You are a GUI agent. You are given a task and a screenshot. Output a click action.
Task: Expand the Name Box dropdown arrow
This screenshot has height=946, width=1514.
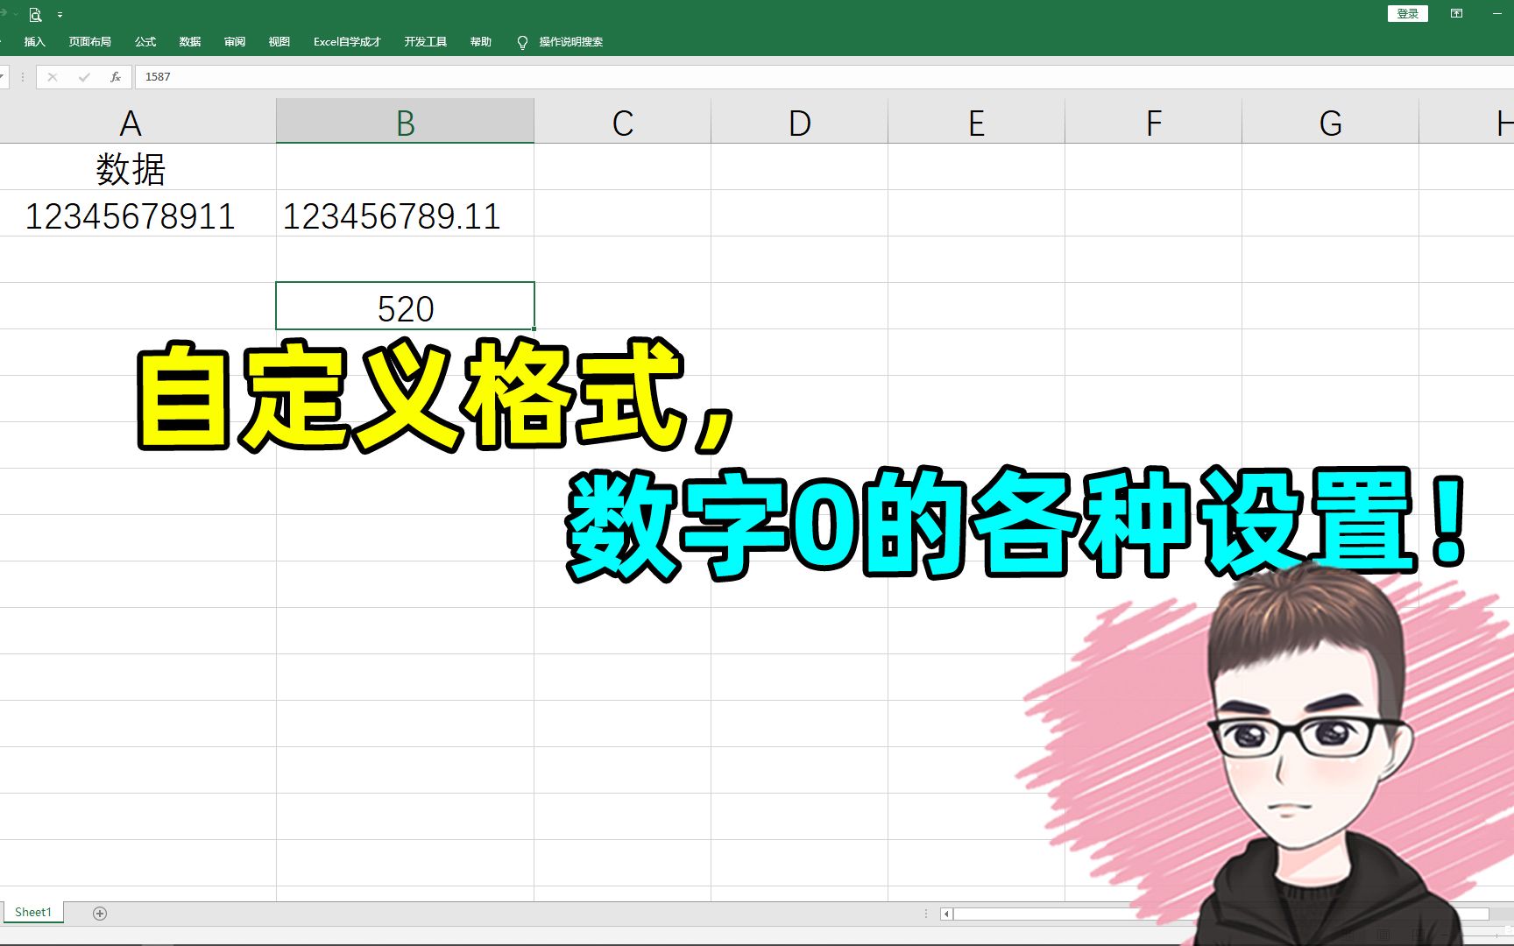pyautogui.click(x=3, y=77)
